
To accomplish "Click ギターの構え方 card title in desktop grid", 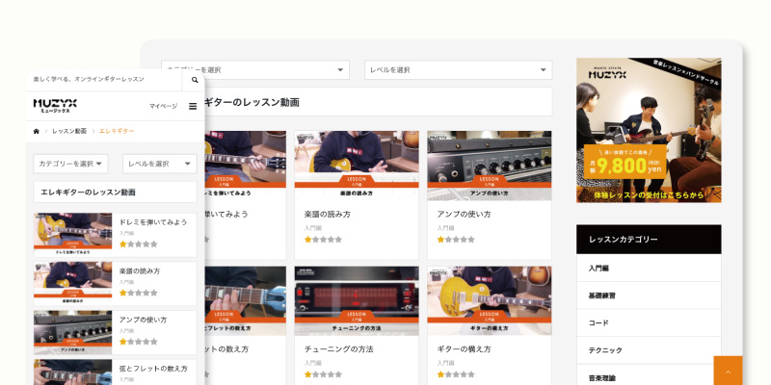I will click(464, 349).
